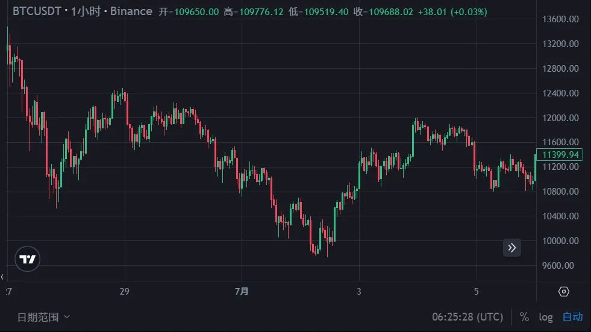Toggle the percent (%) scale mode
This screenshot has width=591, height=332.
tap(524, 317)
